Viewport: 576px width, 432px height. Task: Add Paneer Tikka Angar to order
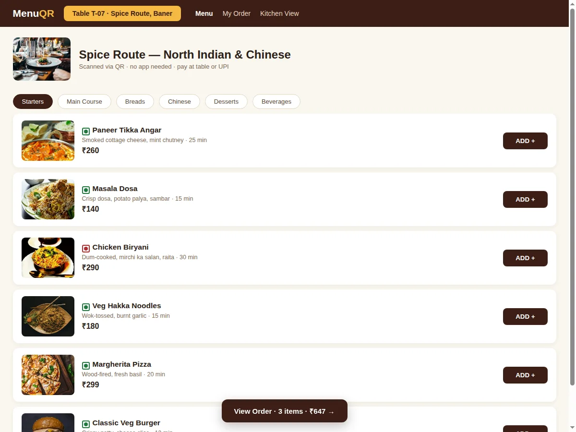point(525,141)
